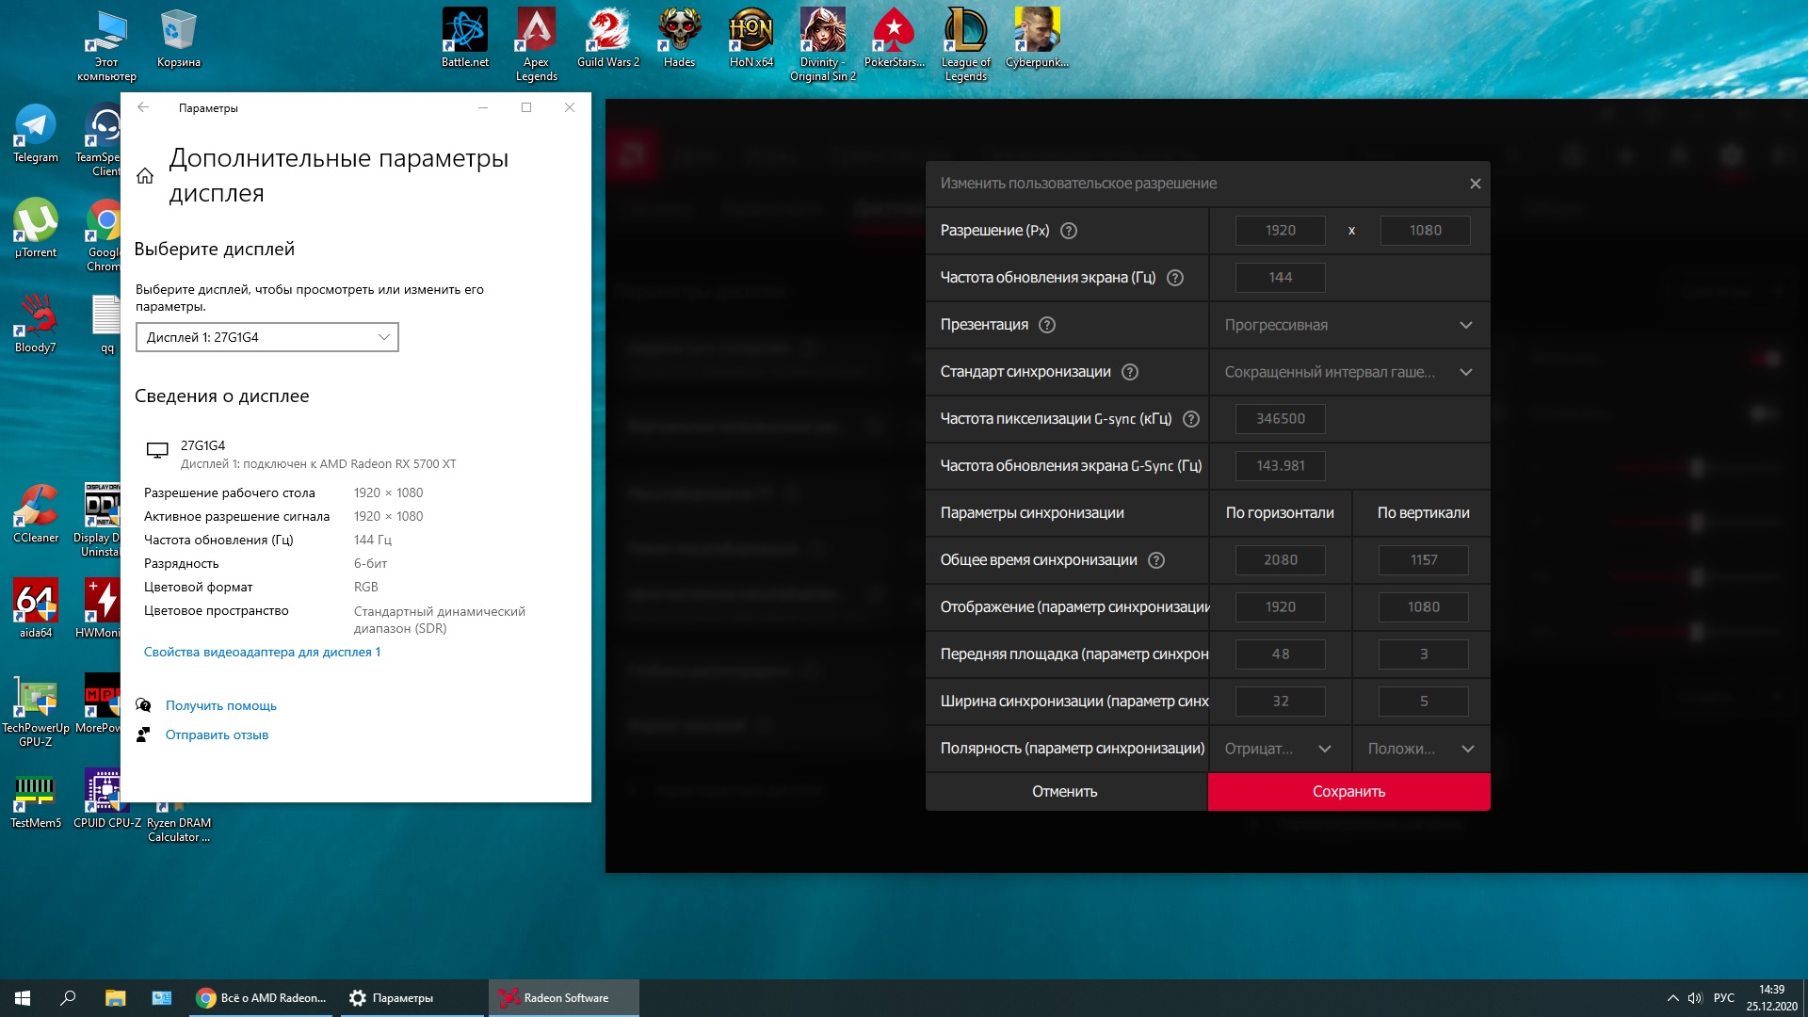Open Свойства видеоадаптера для дисплея 1 link
The width and height of the screenshot is (1808, 1017).
click(x=262, y=652)
